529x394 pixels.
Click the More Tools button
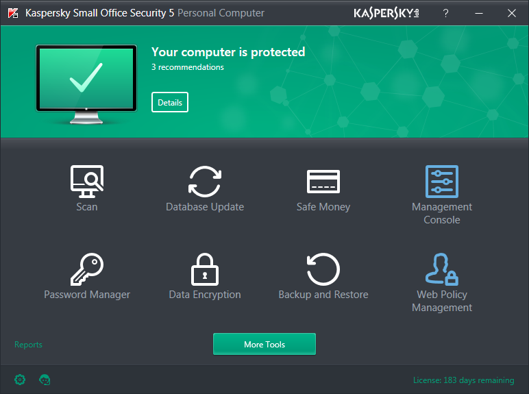pyautogui.click(x=264, y=344)
